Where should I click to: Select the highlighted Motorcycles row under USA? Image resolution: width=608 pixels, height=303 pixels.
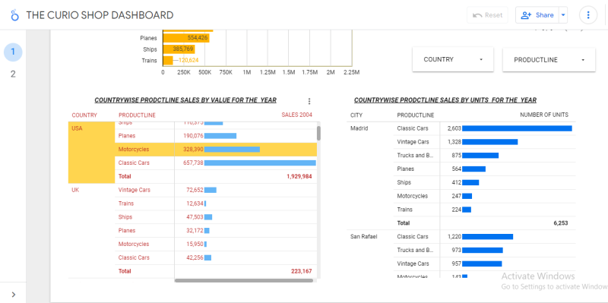click(x=216, y=149)
